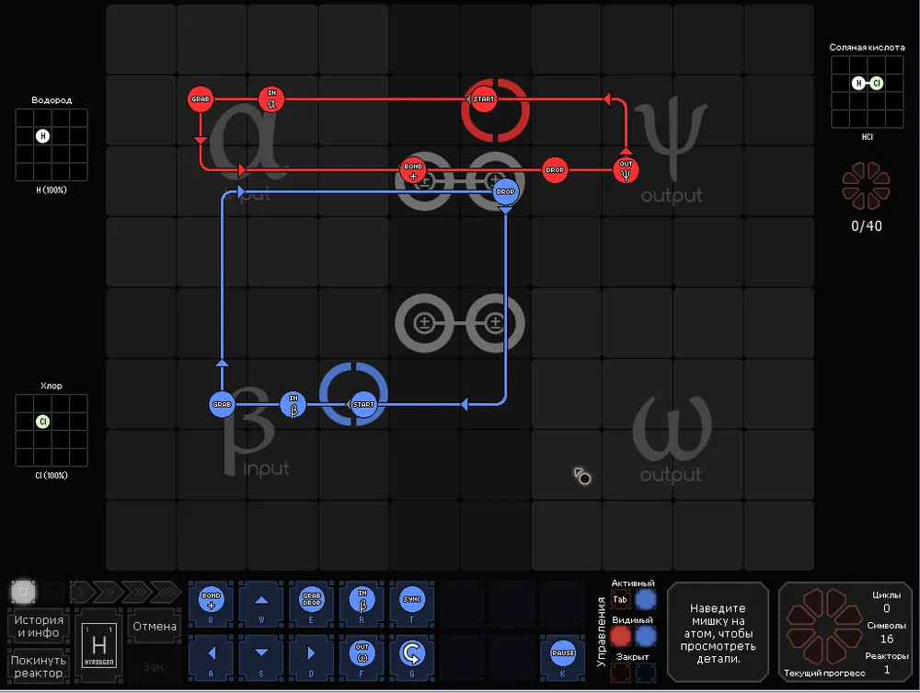Click the Циклы value

pyautogui.click(x=887, y=608)
